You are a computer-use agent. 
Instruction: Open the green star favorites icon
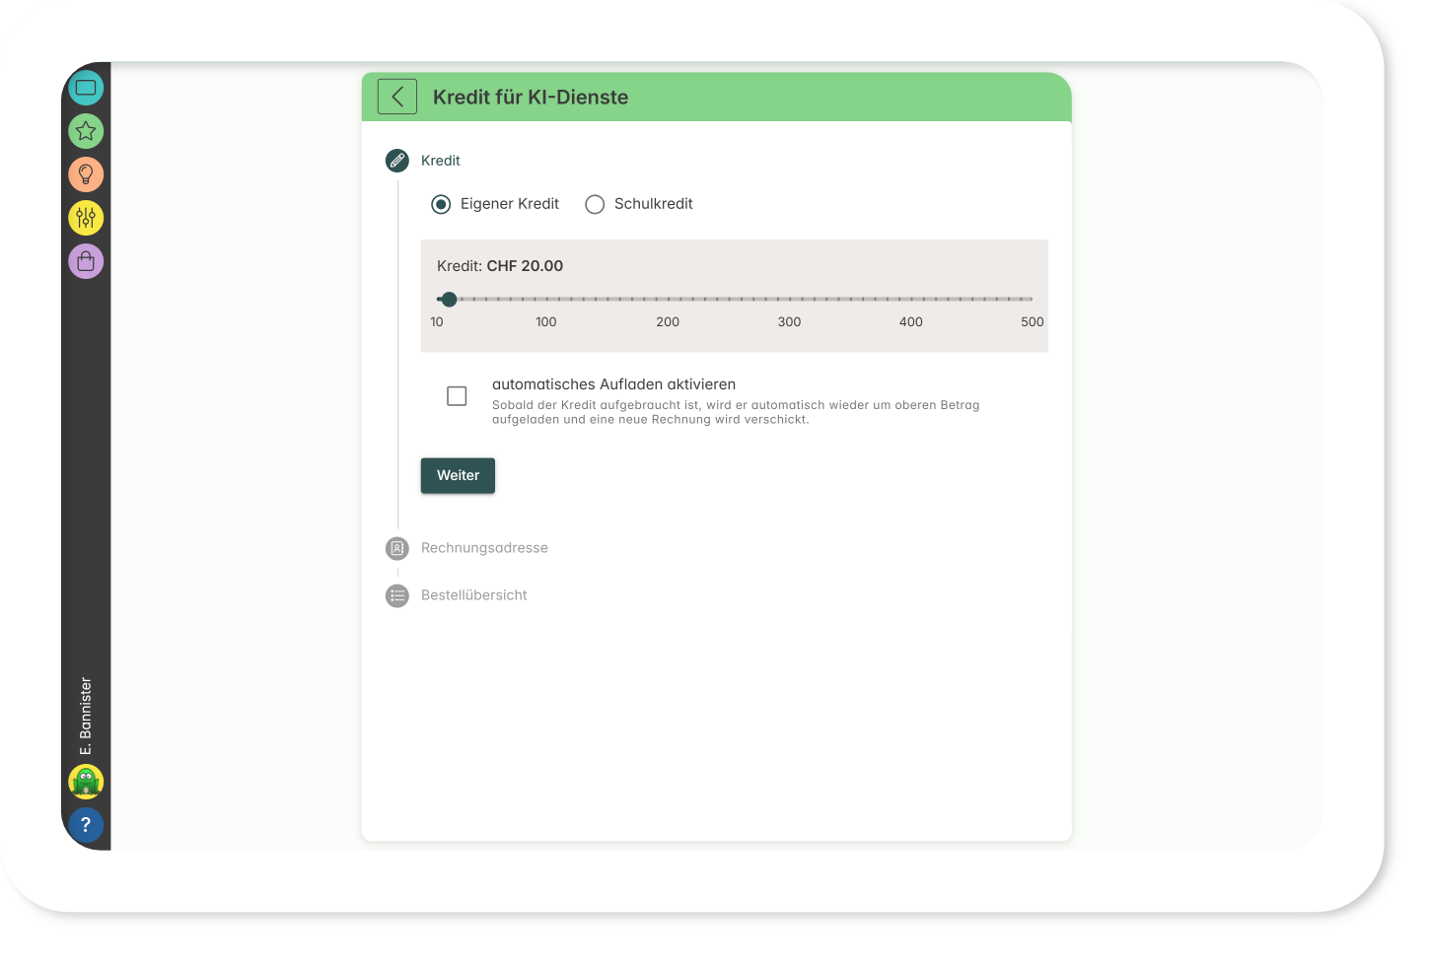[86, 131]
